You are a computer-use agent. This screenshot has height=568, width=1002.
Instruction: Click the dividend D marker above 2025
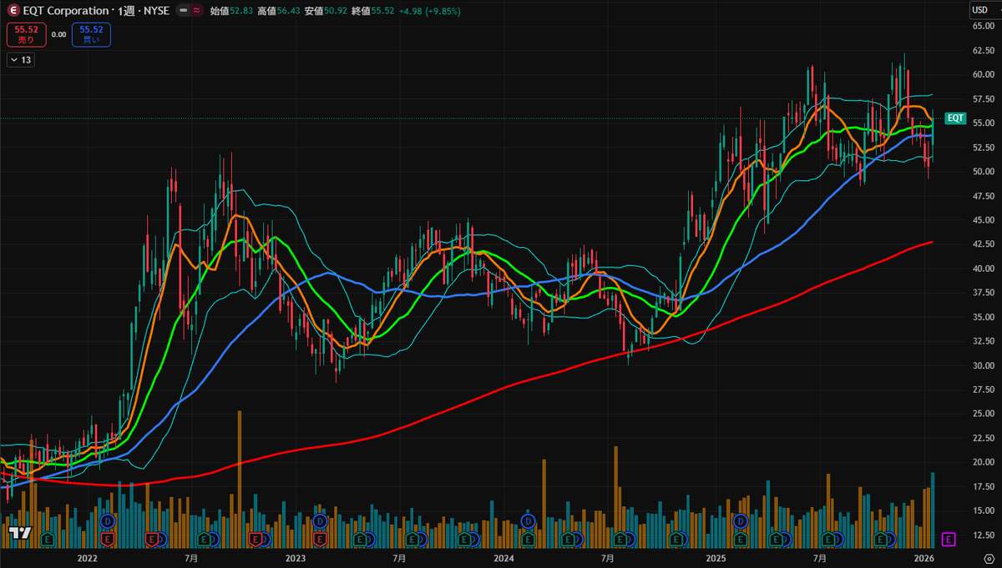[741, 520]
